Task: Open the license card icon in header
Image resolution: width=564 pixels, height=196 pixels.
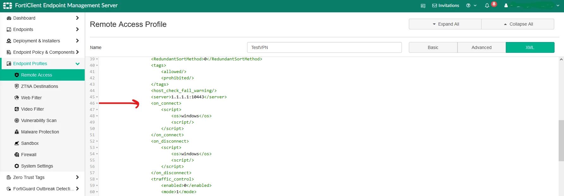Action: 423,6
